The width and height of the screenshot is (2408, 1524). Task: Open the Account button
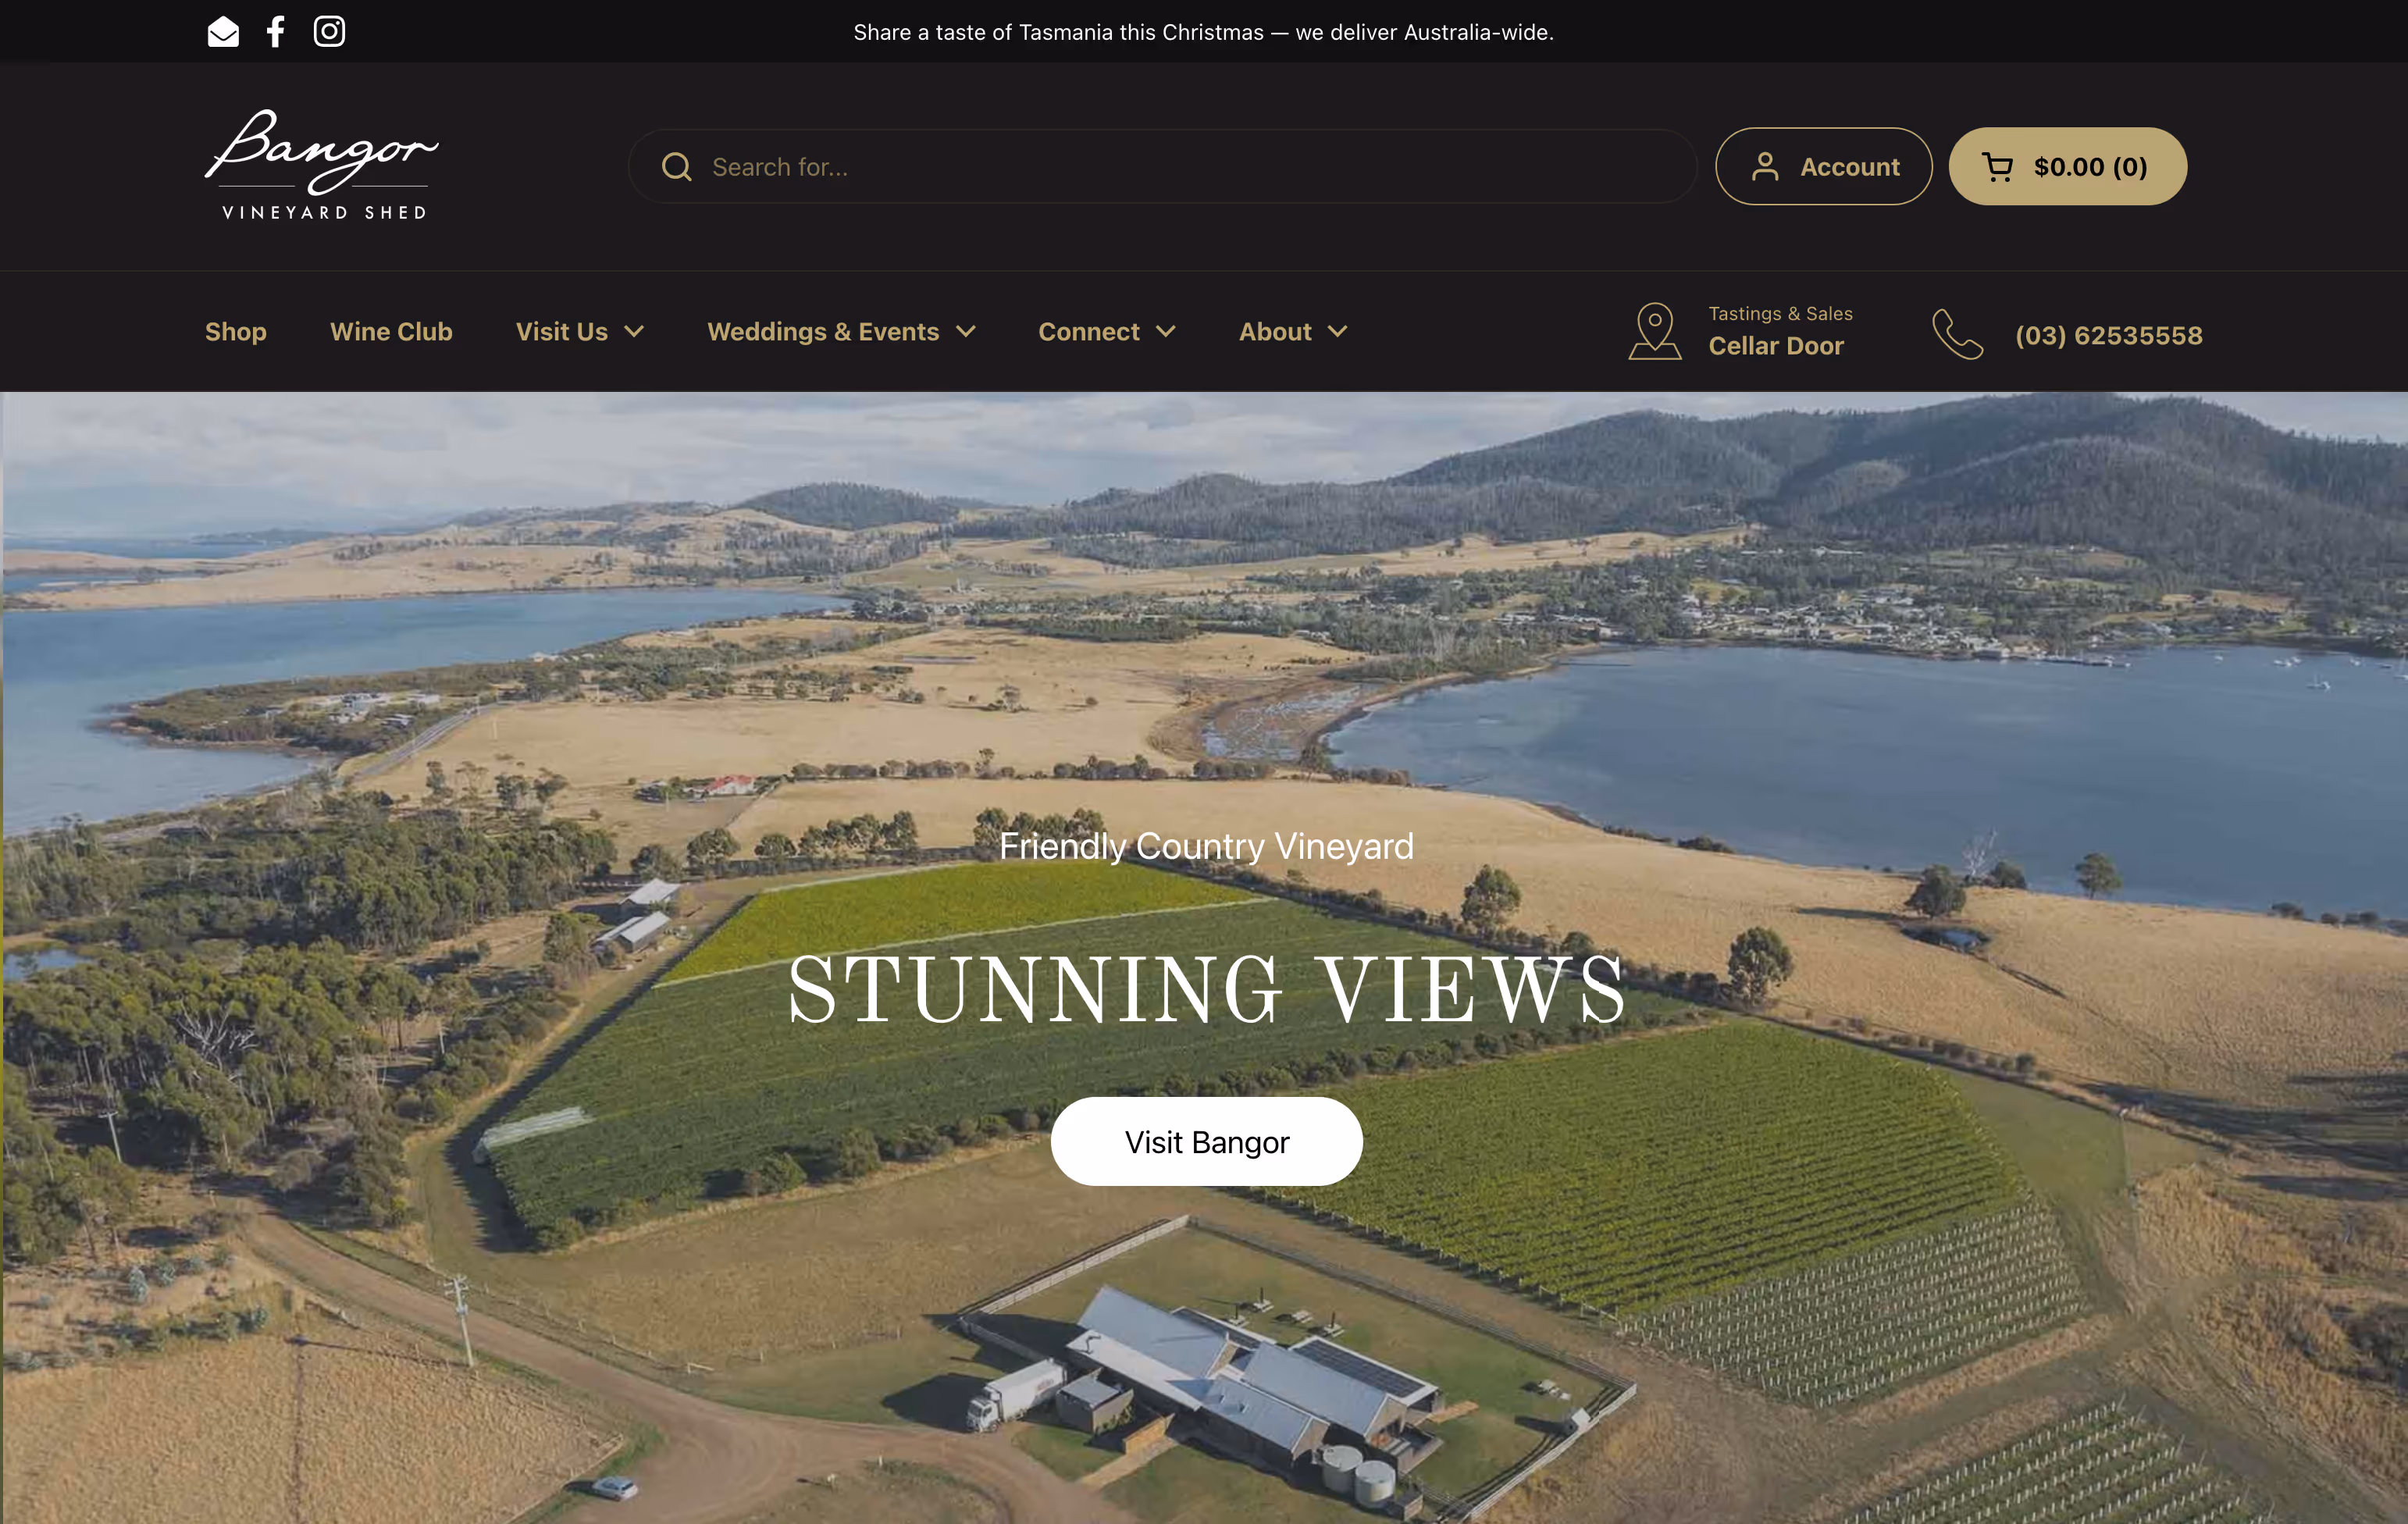point(1824,167)
